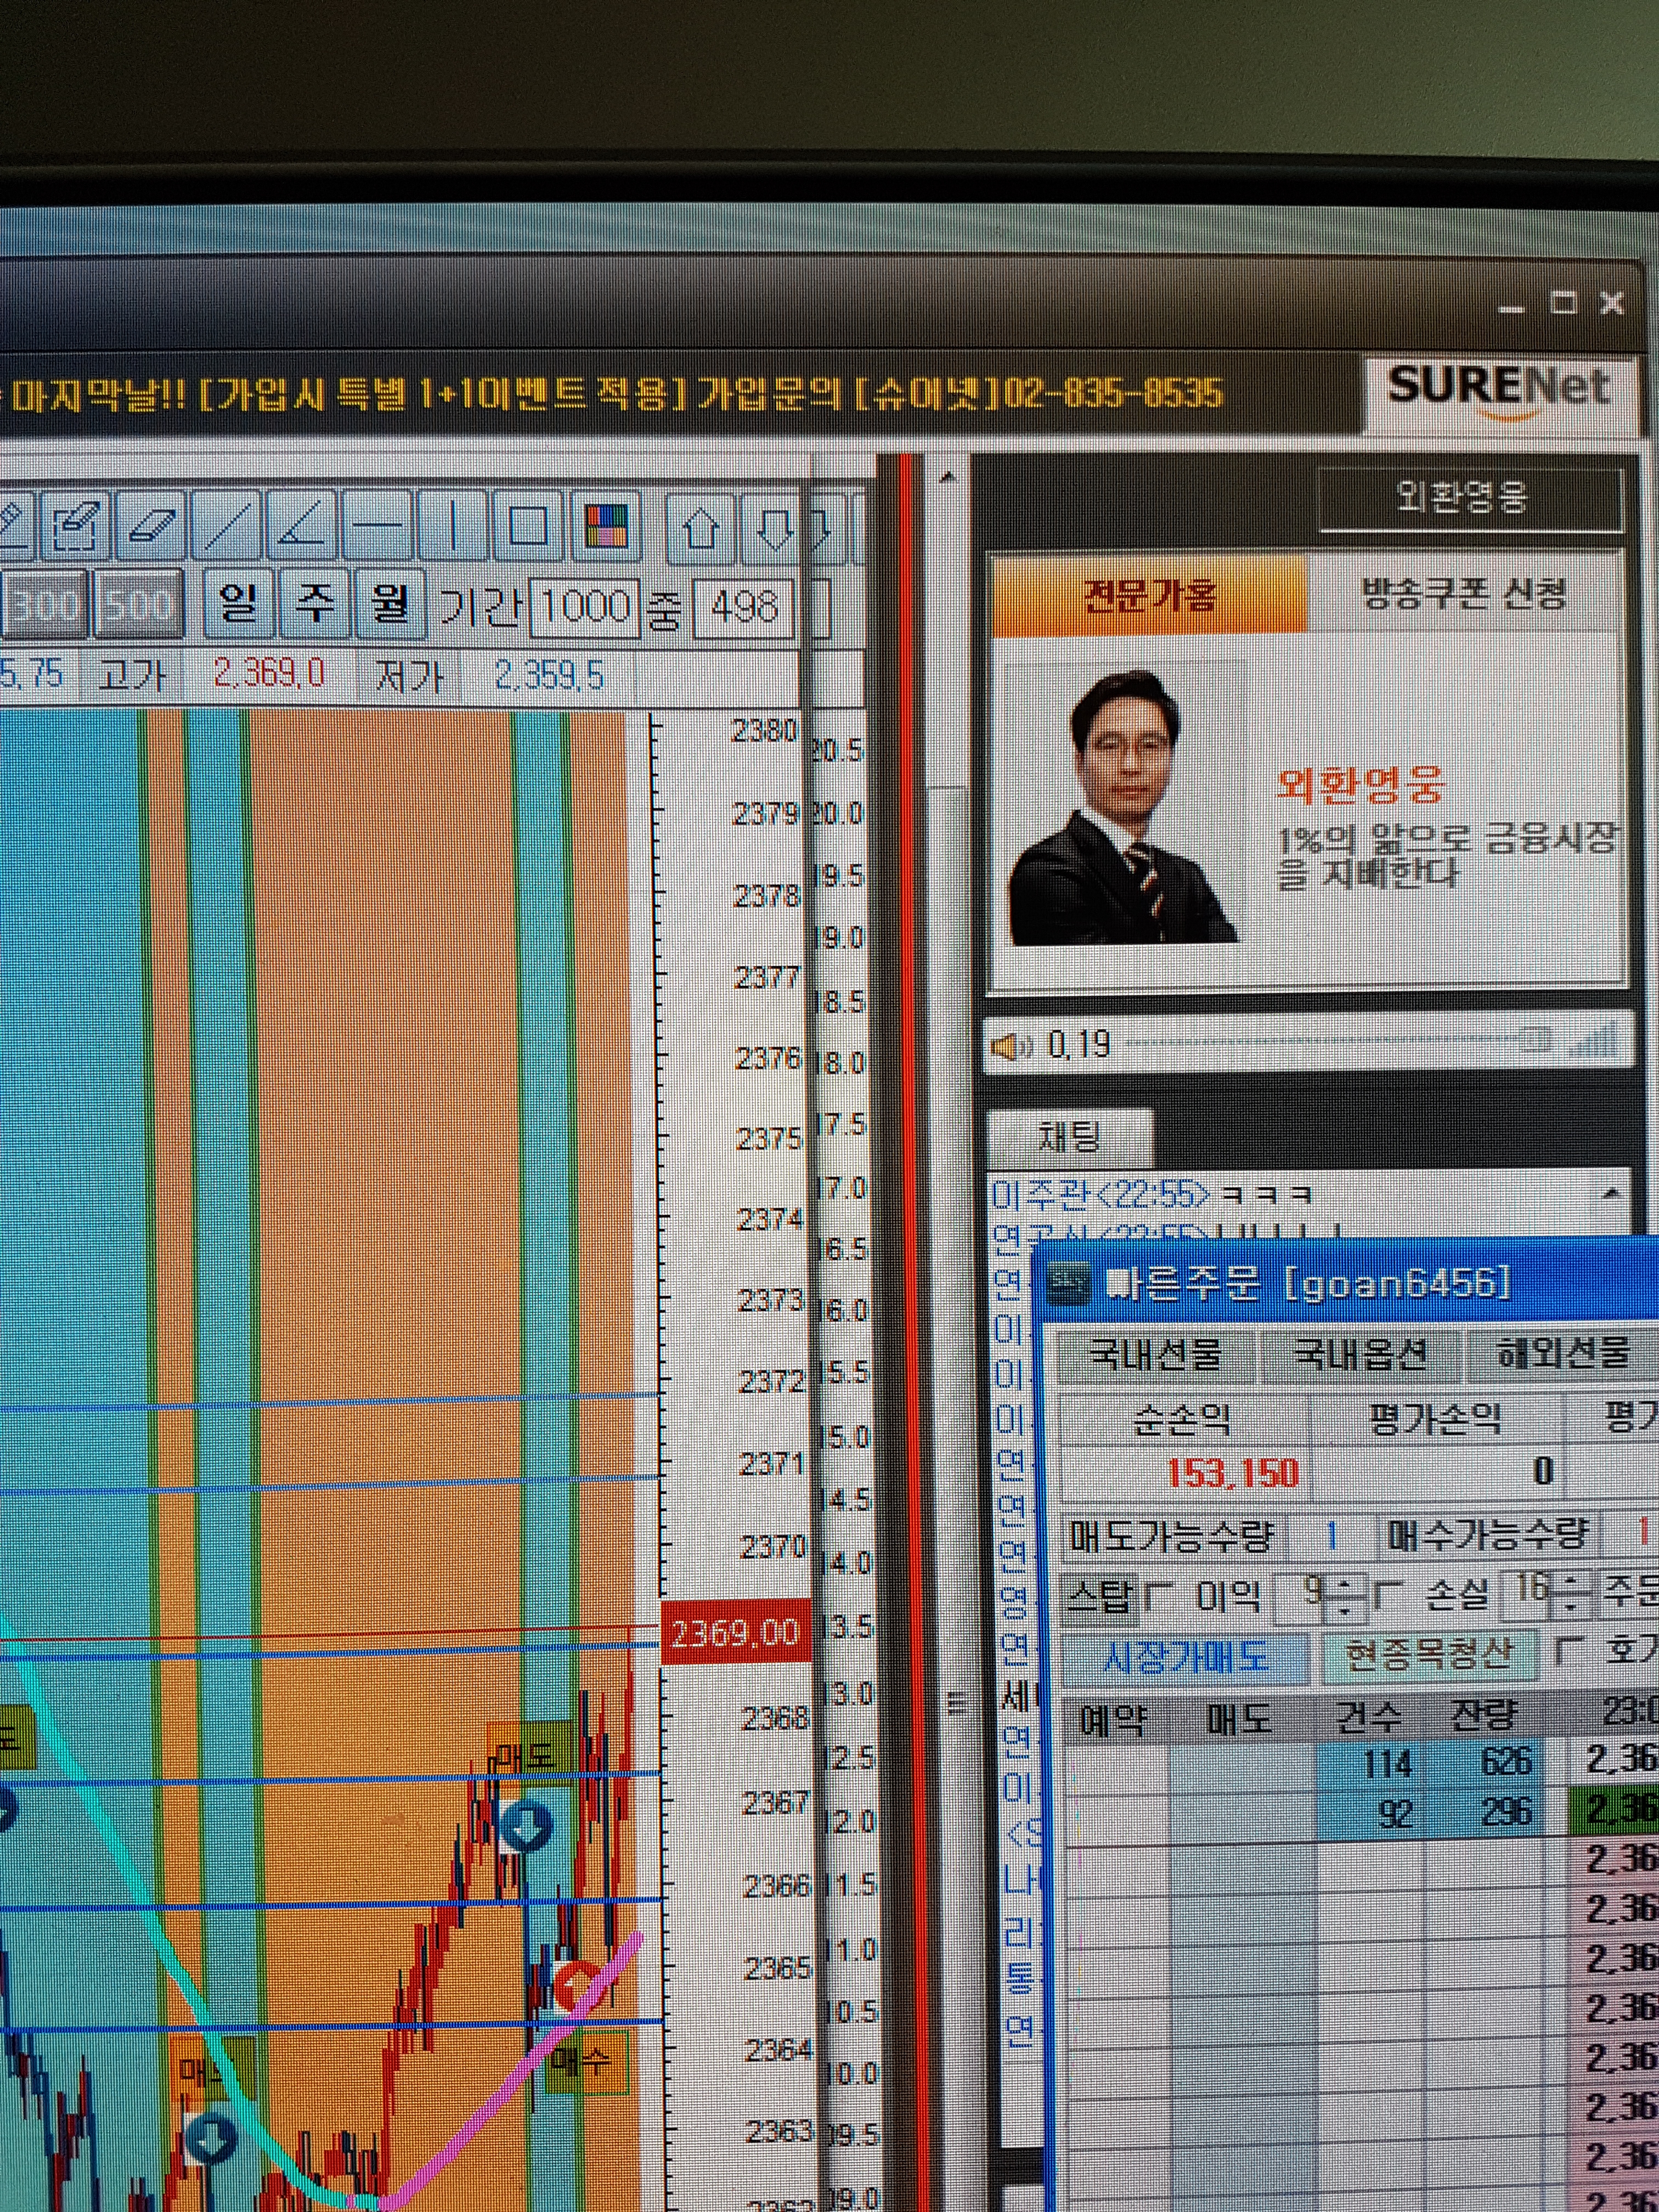Viewport: 1659px width, 2212px height.
Task: Select the 해외선물 tab
Action: click(x=1562, y=1354)
